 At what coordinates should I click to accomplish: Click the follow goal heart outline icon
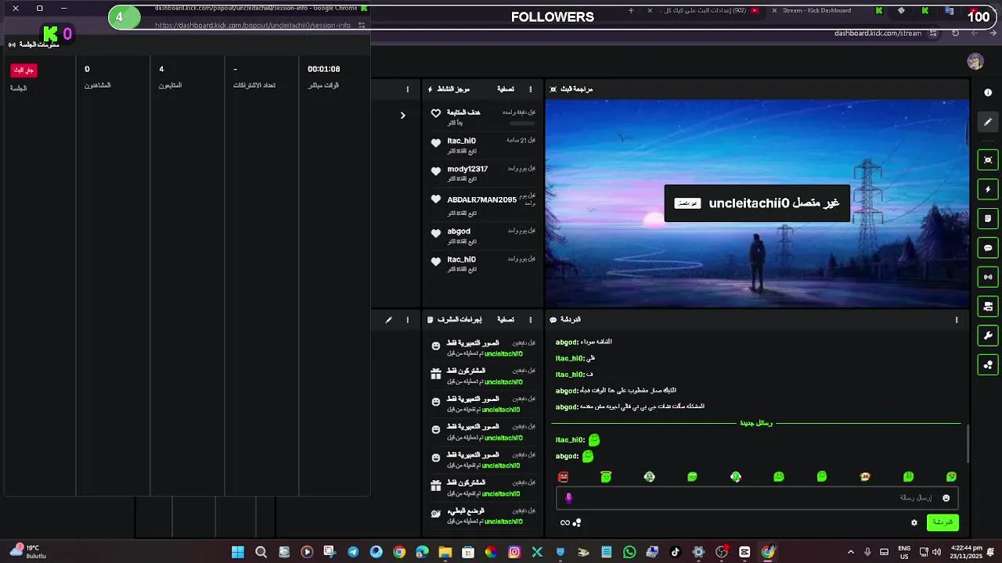436,113
